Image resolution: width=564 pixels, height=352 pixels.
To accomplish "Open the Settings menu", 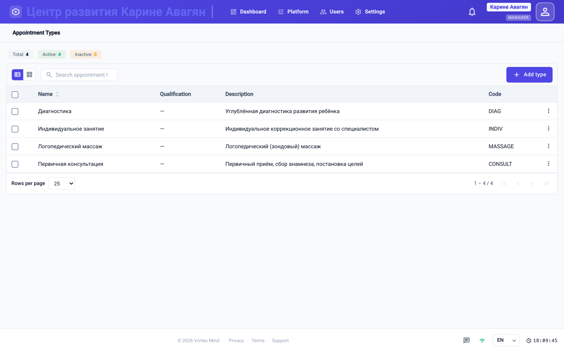I will (370, 12).
